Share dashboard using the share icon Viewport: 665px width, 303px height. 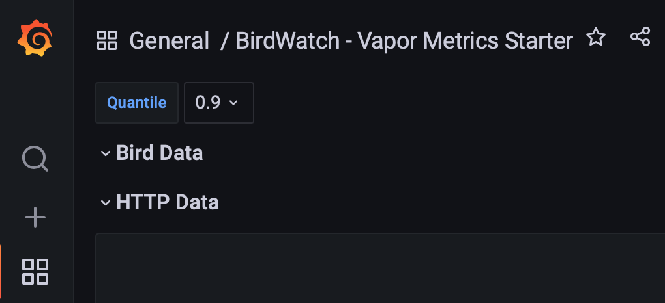click(640, 37)
